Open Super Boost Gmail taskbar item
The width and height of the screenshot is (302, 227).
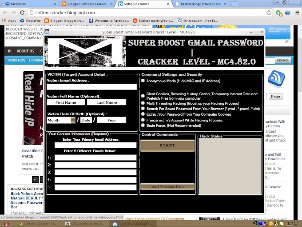click(132, 224)
